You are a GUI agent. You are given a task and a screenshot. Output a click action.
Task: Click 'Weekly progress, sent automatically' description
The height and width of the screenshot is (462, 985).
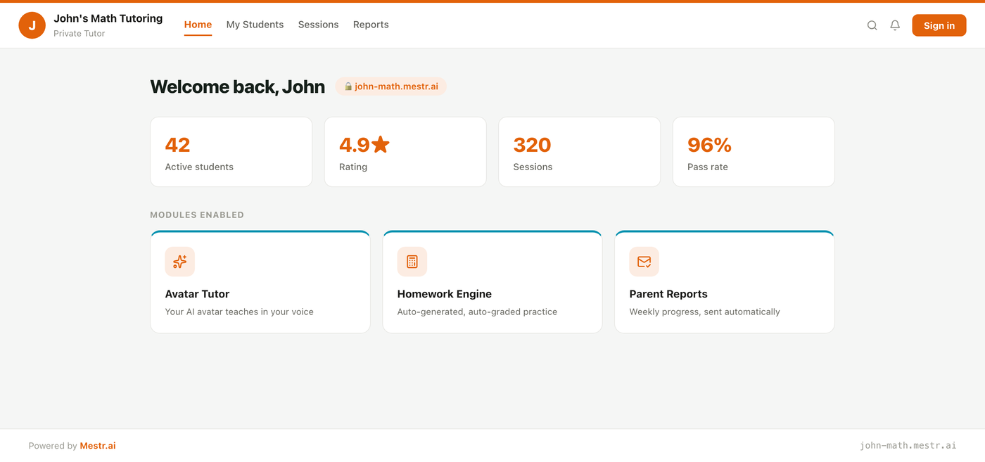coord(704,312)
